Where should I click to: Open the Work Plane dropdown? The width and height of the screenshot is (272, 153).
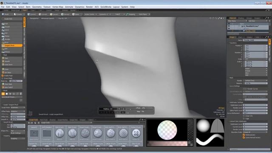pos(144,14)
